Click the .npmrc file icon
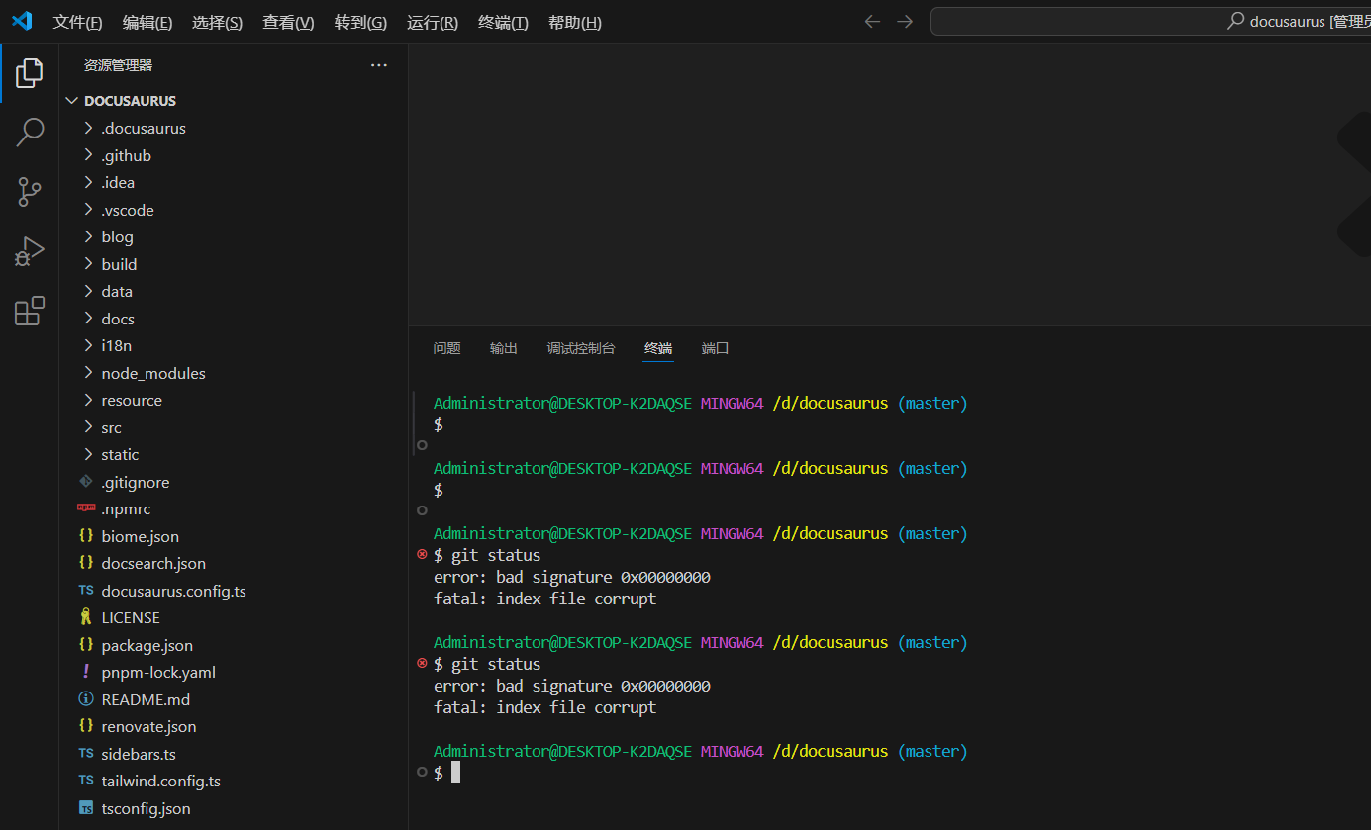The width and height of the screenshot is (1371, 830). [x=86, y=508]
